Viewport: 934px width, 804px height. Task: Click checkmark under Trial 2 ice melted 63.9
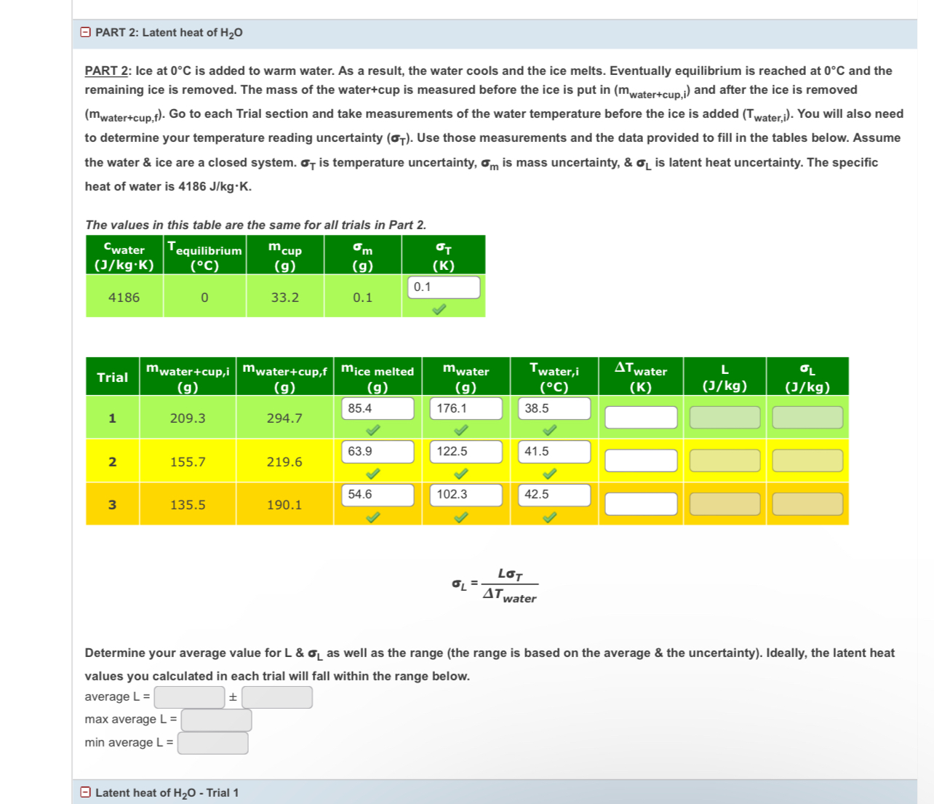[x=372, y=474]
